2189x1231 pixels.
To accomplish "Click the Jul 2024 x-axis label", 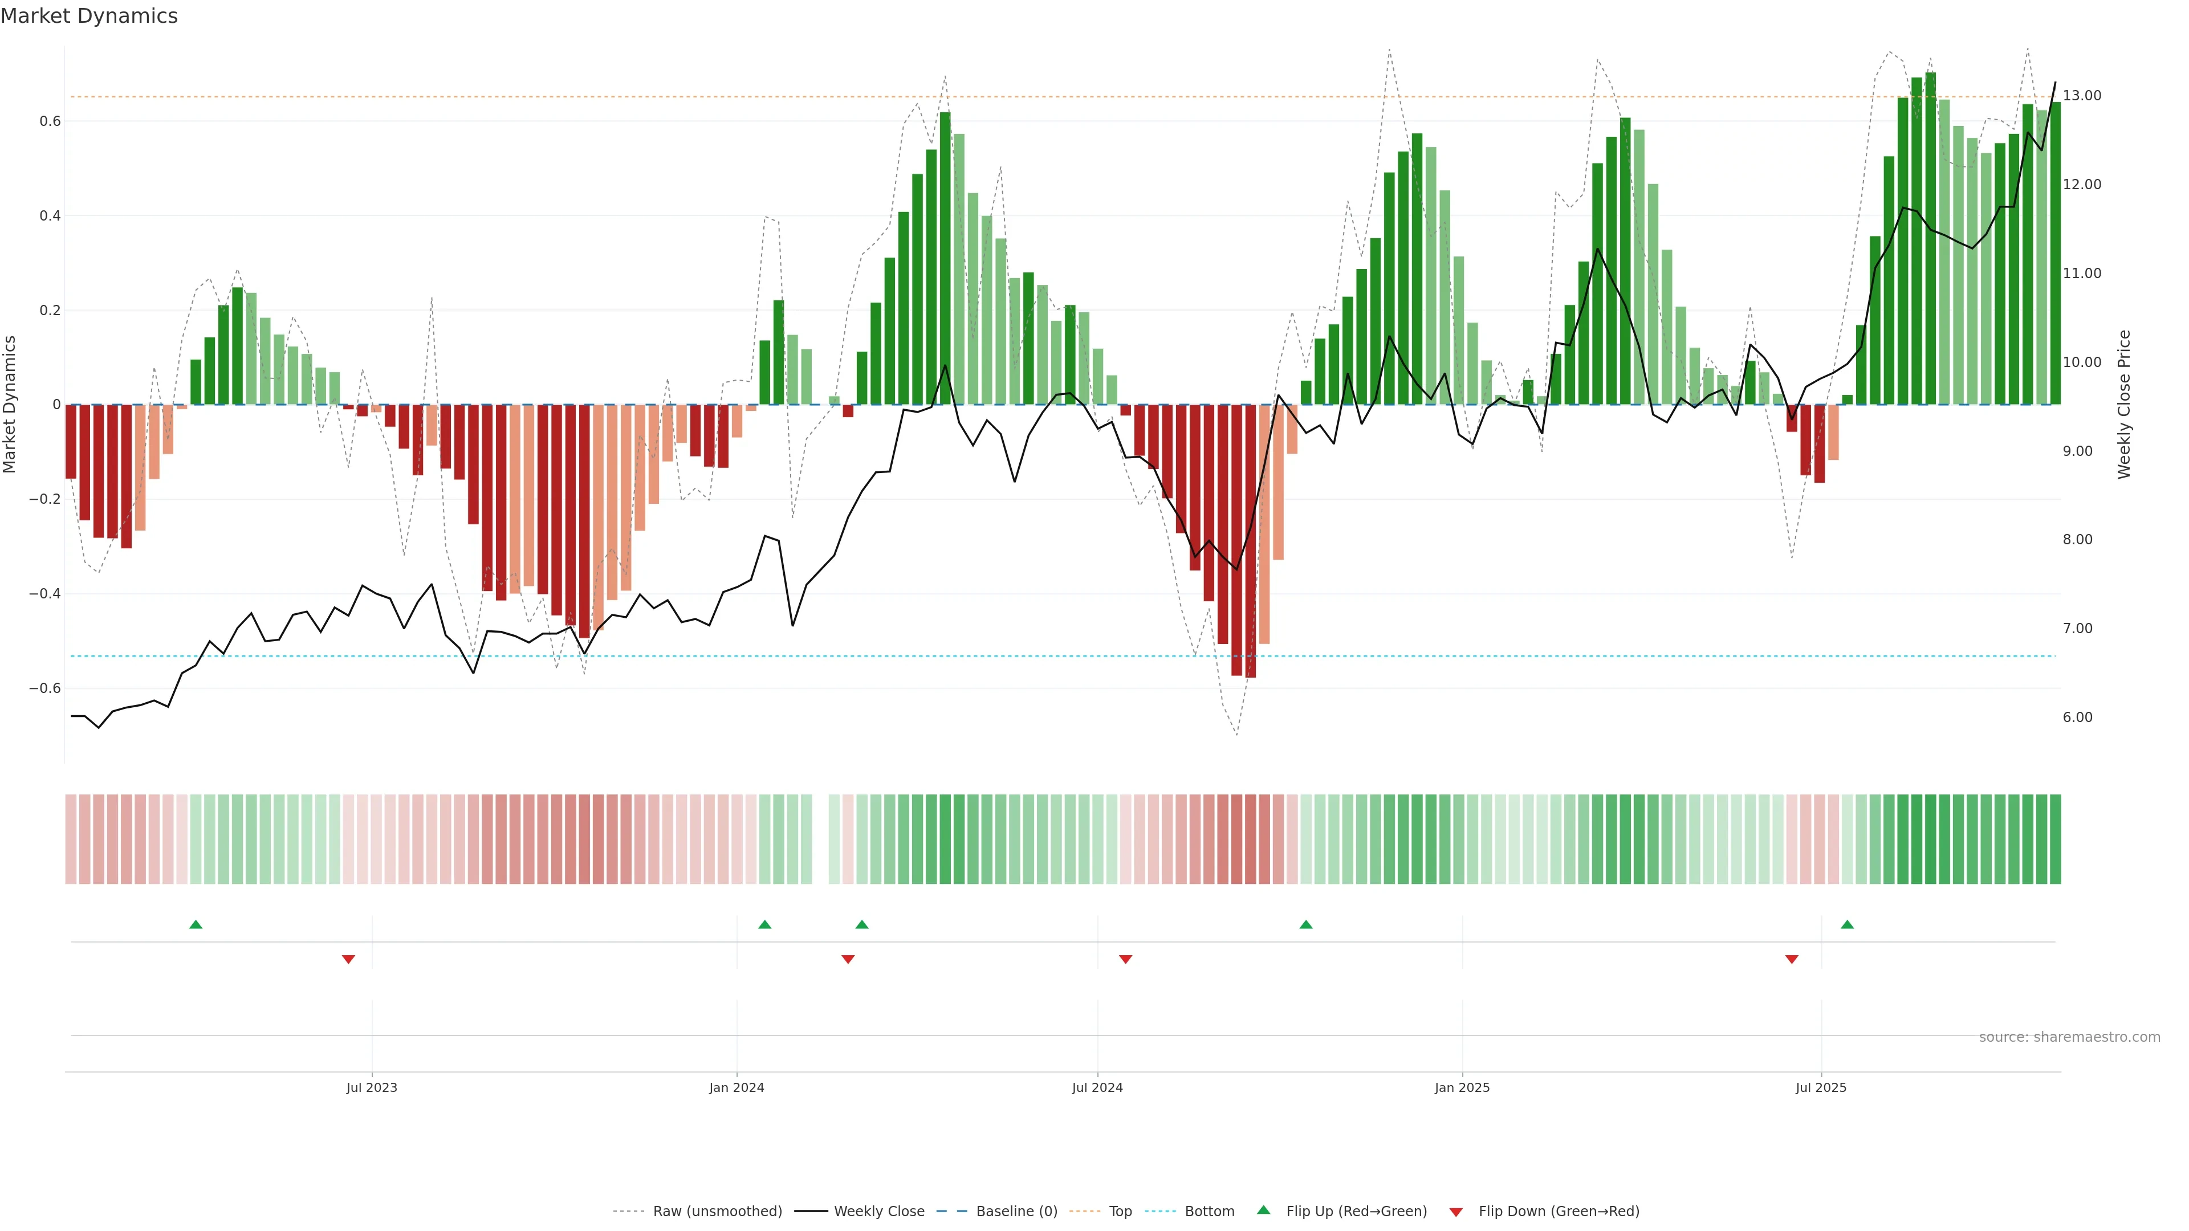I will tap(1097, 1087).
